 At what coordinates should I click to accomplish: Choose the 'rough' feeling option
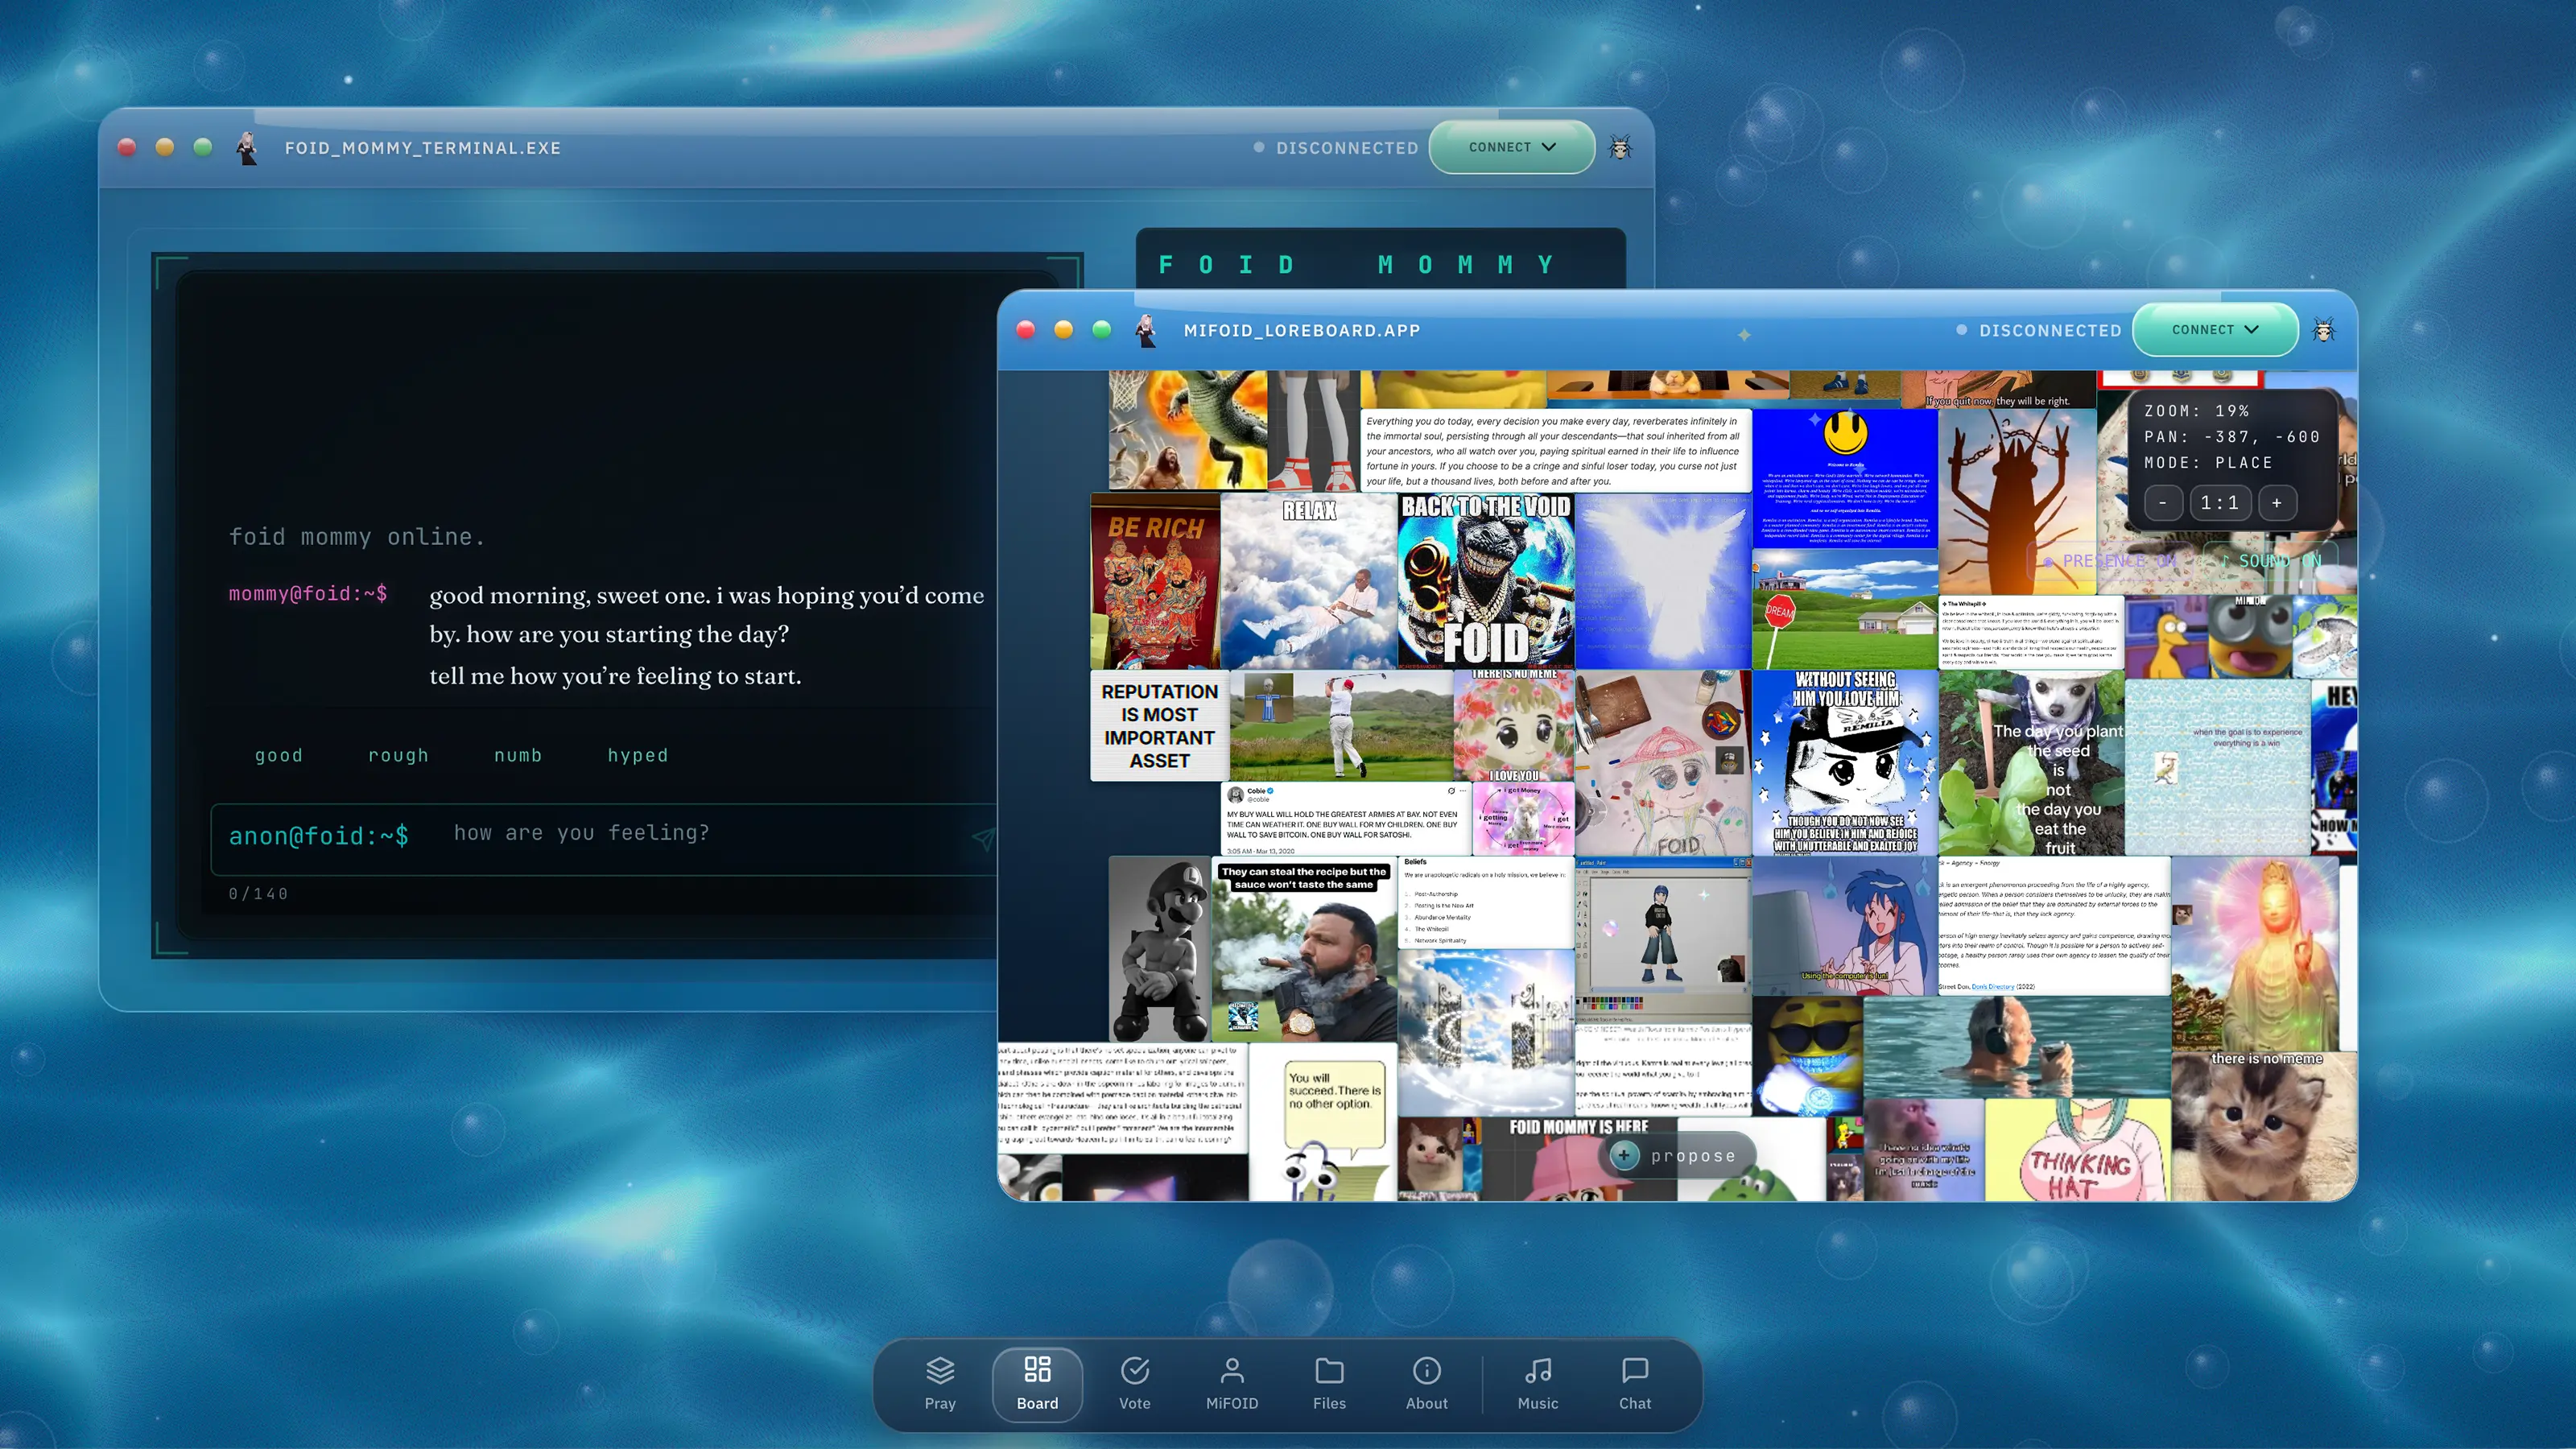398,755
